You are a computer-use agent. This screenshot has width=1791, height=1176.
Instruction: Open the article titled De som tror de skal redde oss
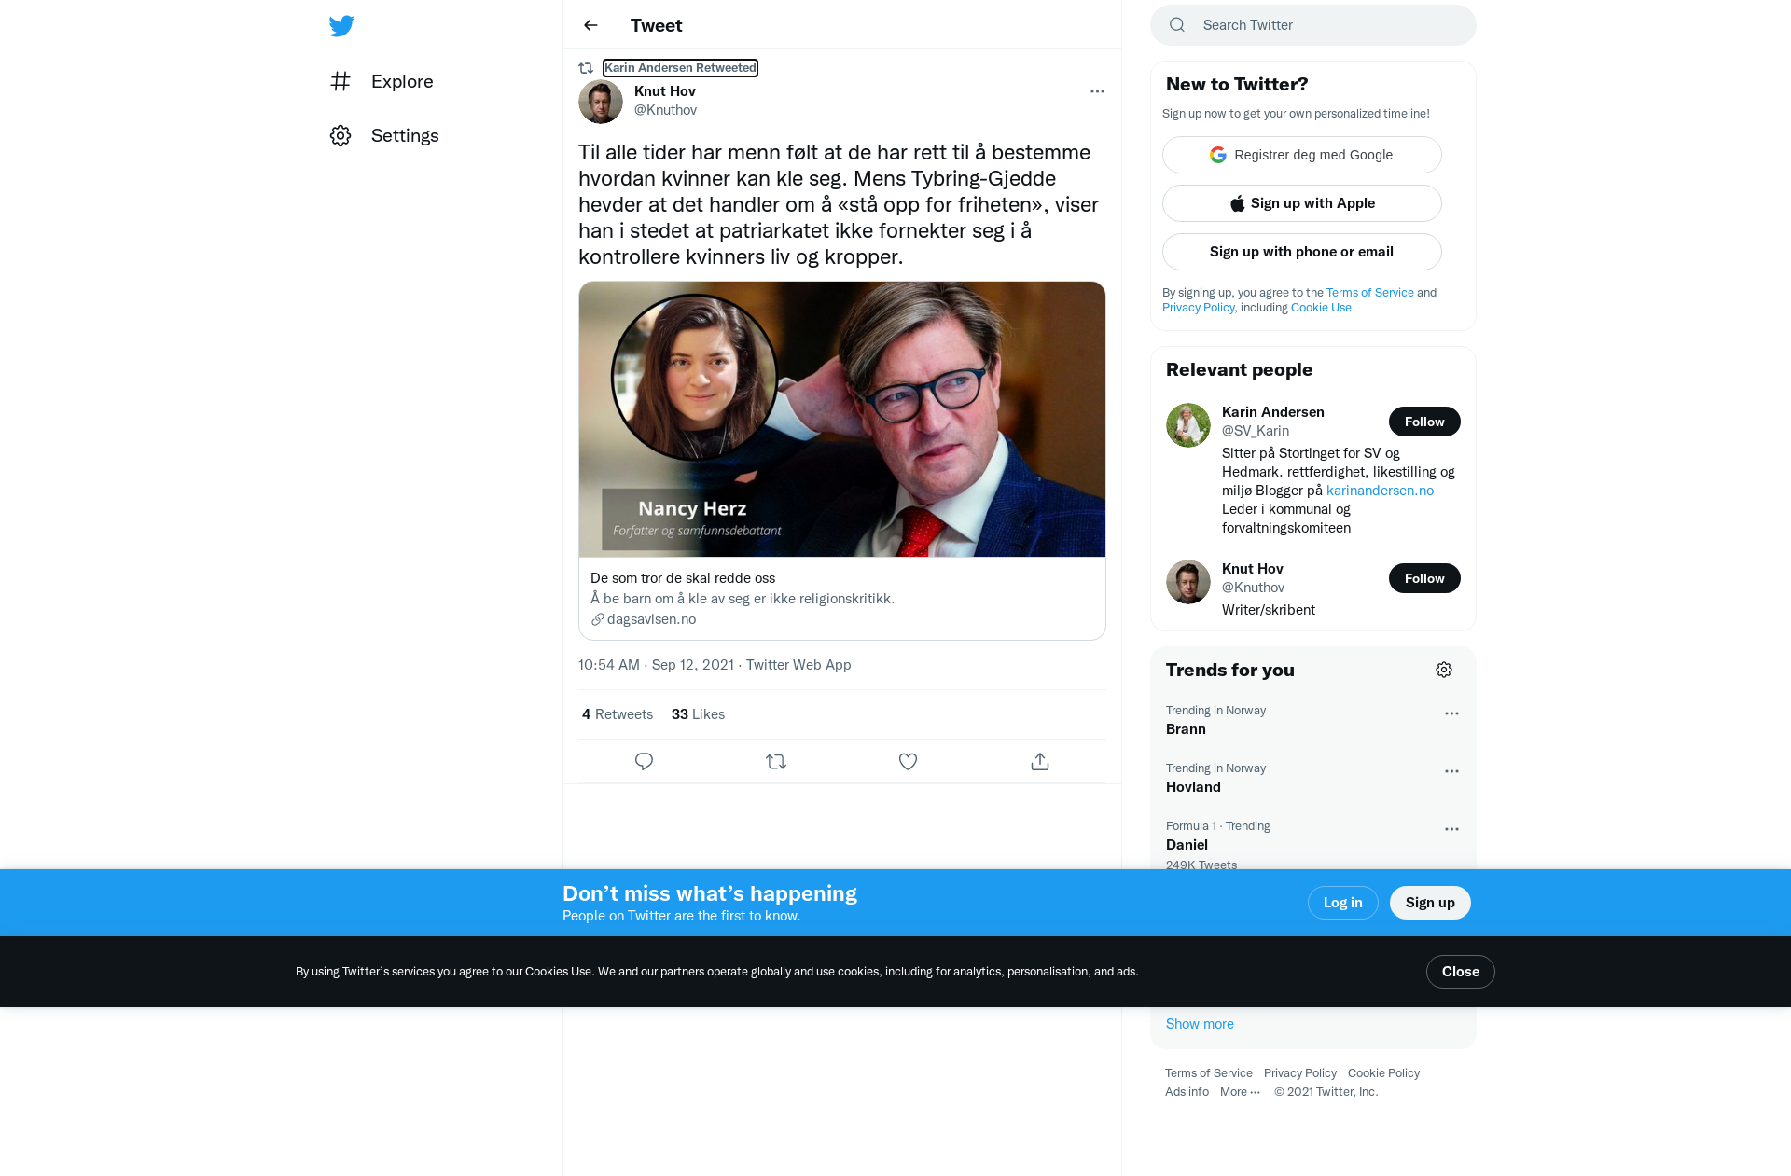(x=683, y=578)
